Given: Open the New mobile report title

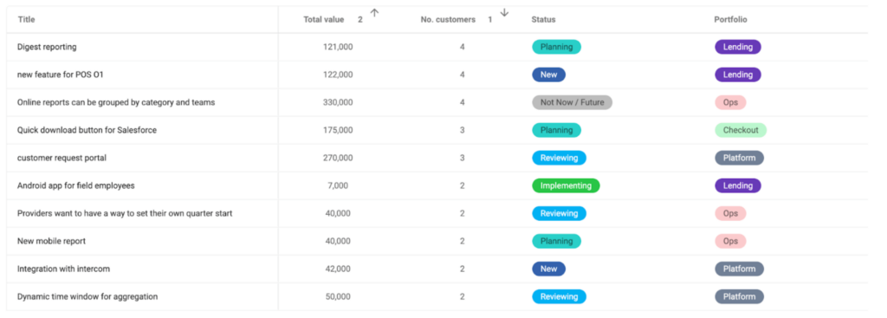Looking at the screenshot, I should (51, 241).
